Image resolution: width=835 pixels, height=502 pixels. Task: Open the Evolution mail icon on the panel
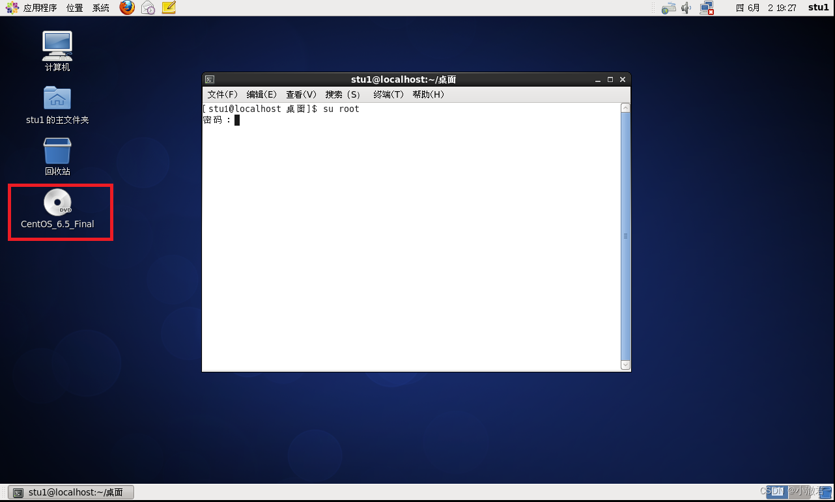pyautogui.click(x=148, y=8)
